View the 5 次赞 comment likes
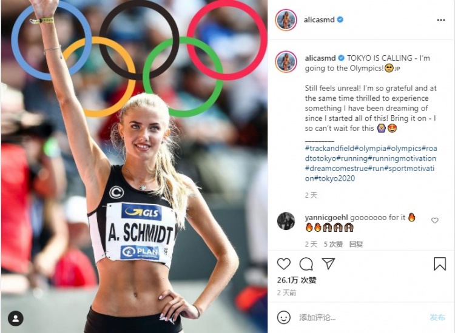Image resolution: width=455 pixels, height=333 pixels. [334, 244]
